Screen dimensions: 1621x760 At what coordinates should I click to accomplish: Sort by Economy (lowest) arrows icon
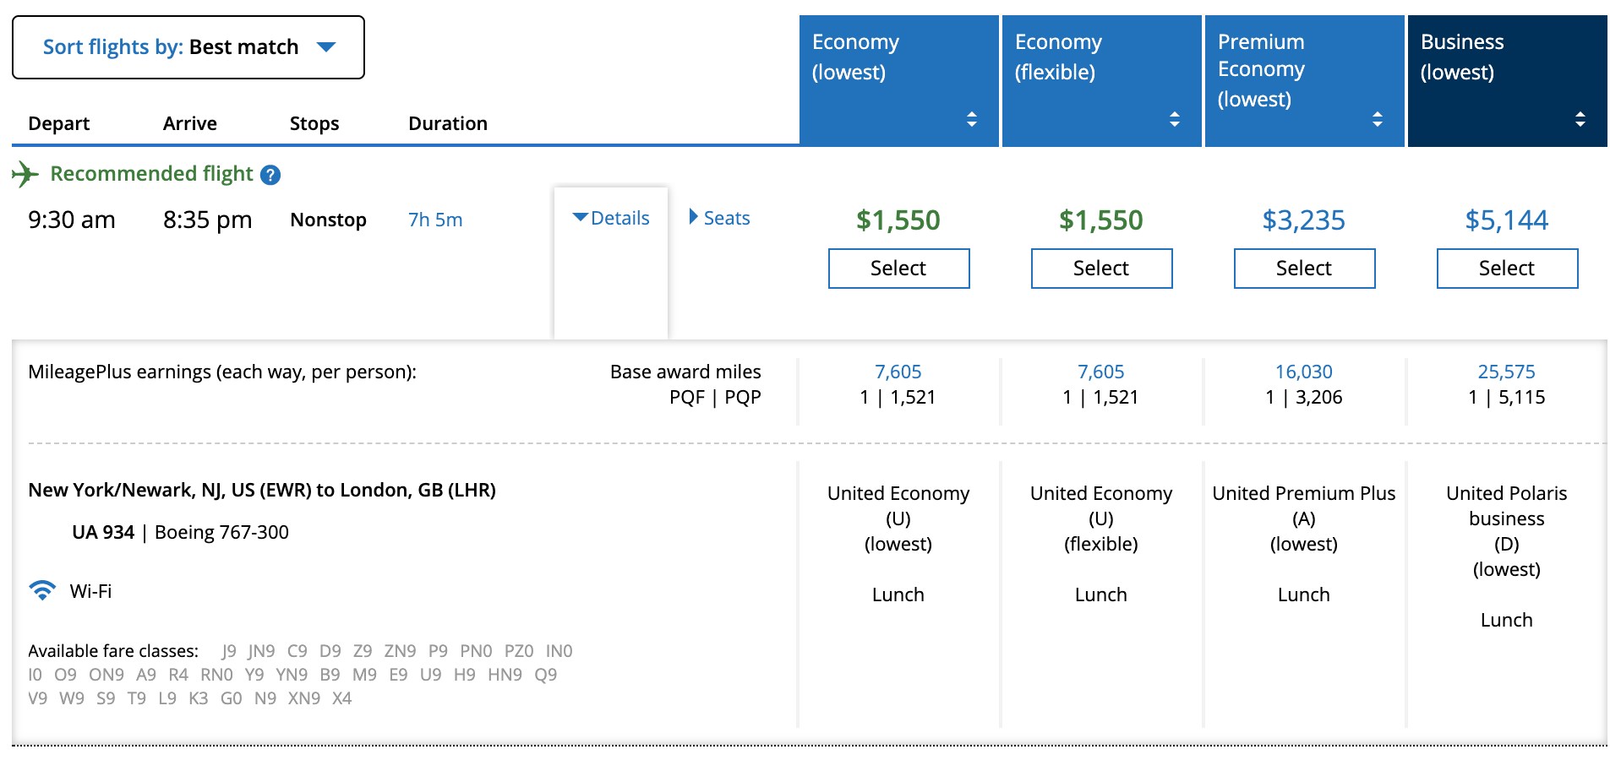coord(971,119)
